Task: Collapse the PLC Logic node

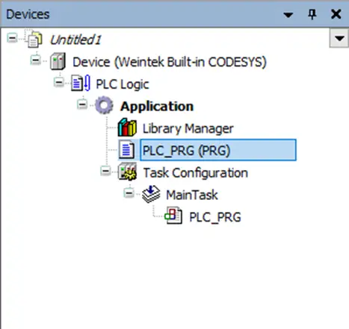Action: tap(59, 82)
